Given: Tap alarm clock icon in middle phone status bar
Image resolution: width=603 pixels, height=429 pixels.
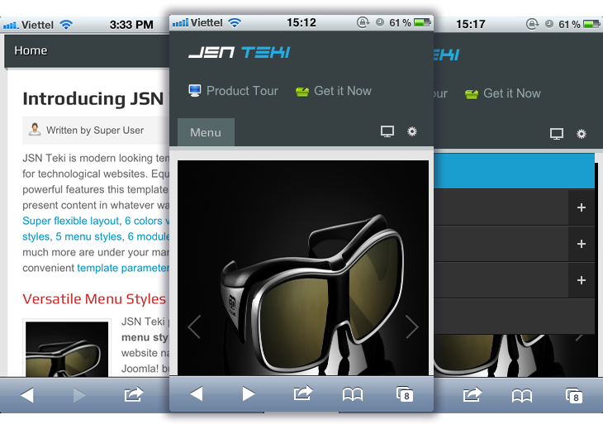Looking at the screenshot, I should [380, 22].
